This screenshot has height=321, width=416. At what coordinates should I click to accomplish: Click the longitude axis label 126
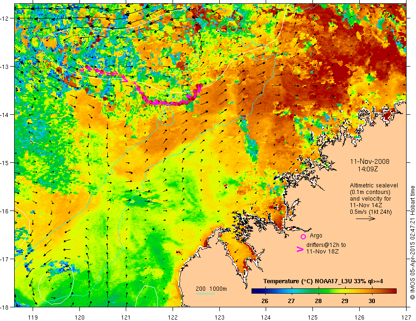(359, 317)
